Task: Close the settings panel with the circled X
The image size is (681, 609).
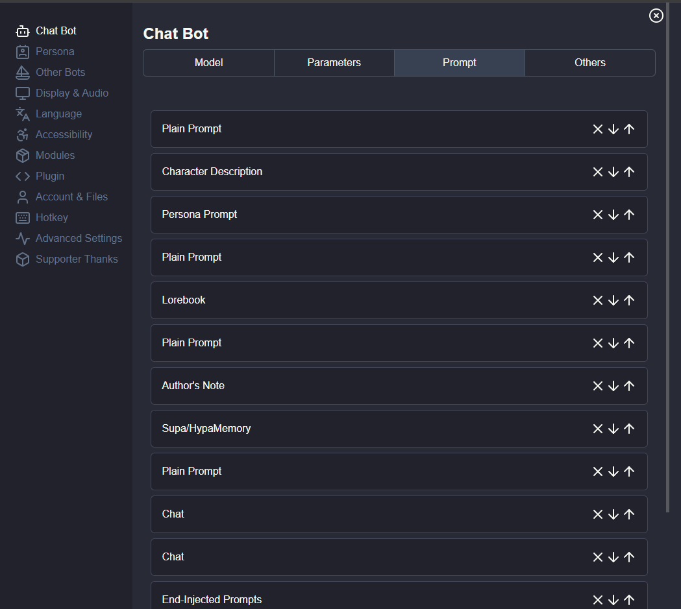Action: coord(656,16)
